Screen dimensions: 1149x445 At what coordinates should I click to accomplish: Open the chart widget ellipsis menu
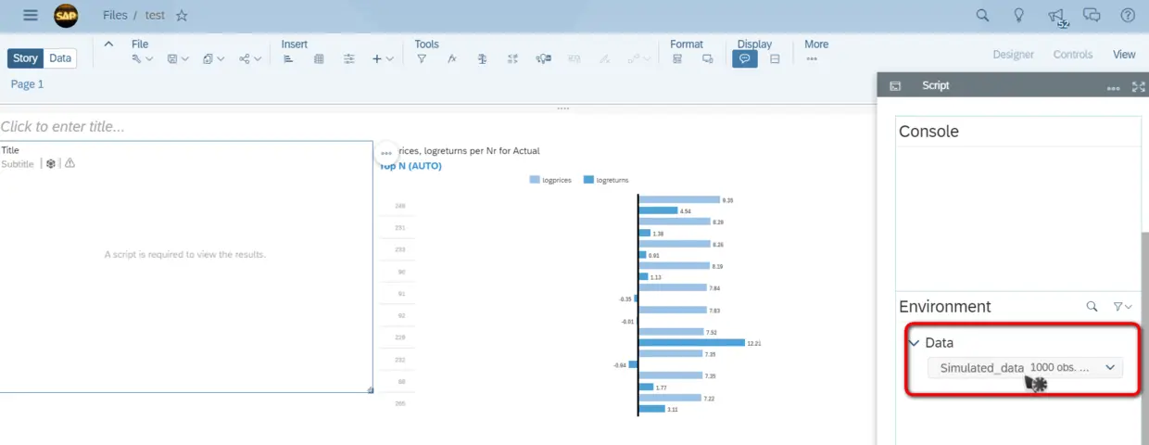click(x=386, y=152)
